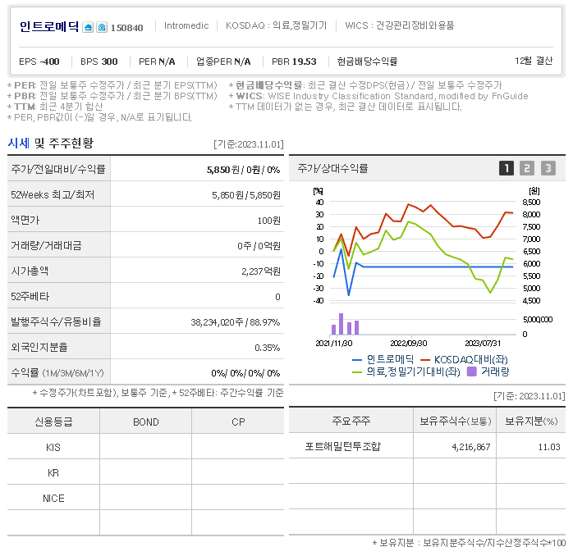This screenshot has width=573, height=556.
Task: Click the CP column header
Action: 238,422
